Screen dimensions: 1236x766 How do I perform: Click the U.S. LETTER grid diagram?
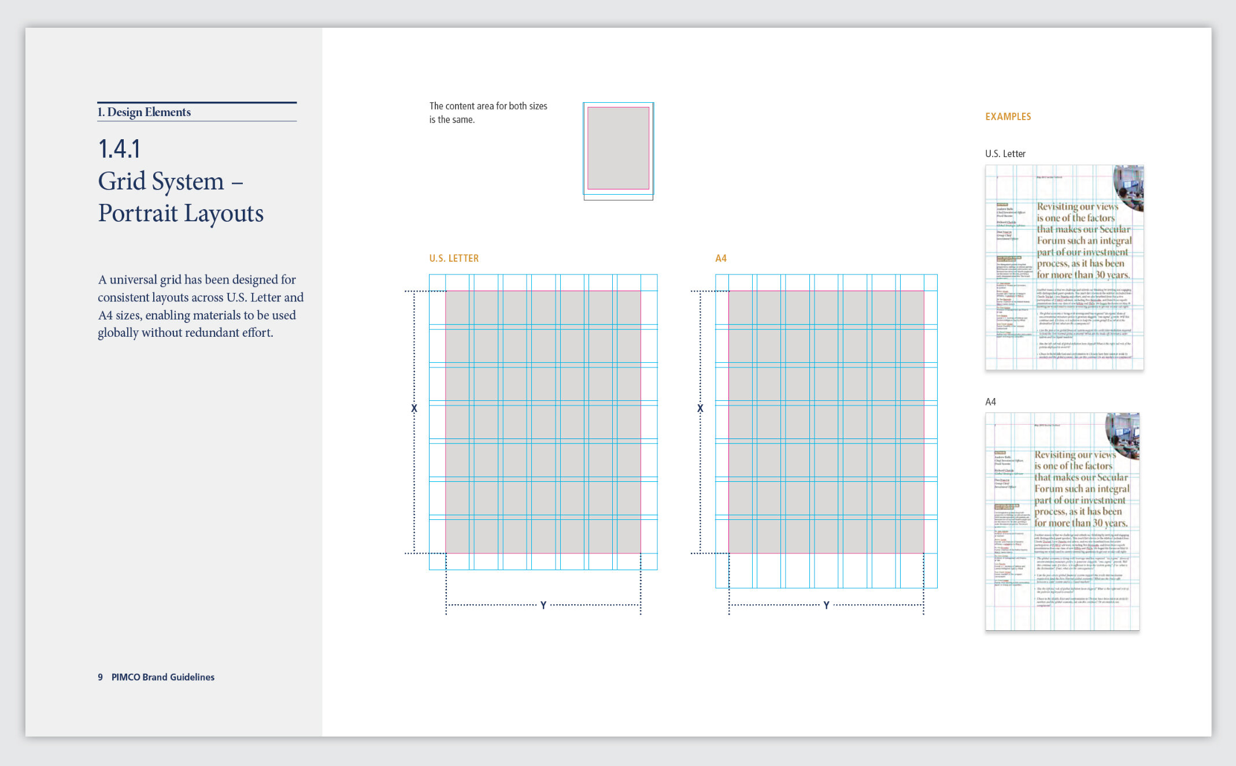click(x=543, y=422)
